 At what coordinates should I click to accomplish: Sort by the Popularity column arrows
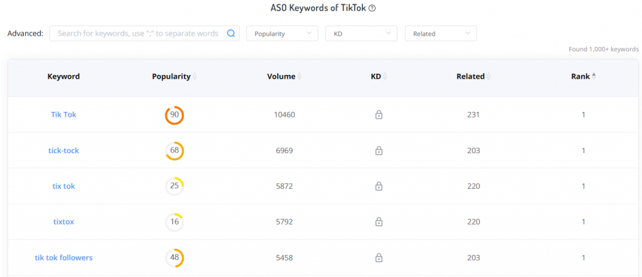pos(194,77)
